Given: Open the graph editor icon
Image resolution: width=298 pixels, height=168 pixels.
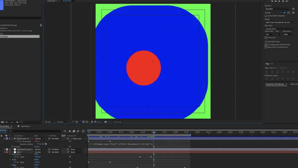Looking at the screenshot, I should pyautogui.click(x=83, y=131).
